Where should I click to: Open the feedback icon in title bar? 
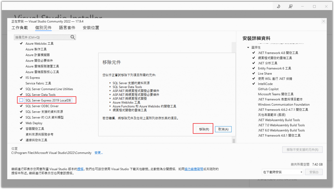pos(290,7)
